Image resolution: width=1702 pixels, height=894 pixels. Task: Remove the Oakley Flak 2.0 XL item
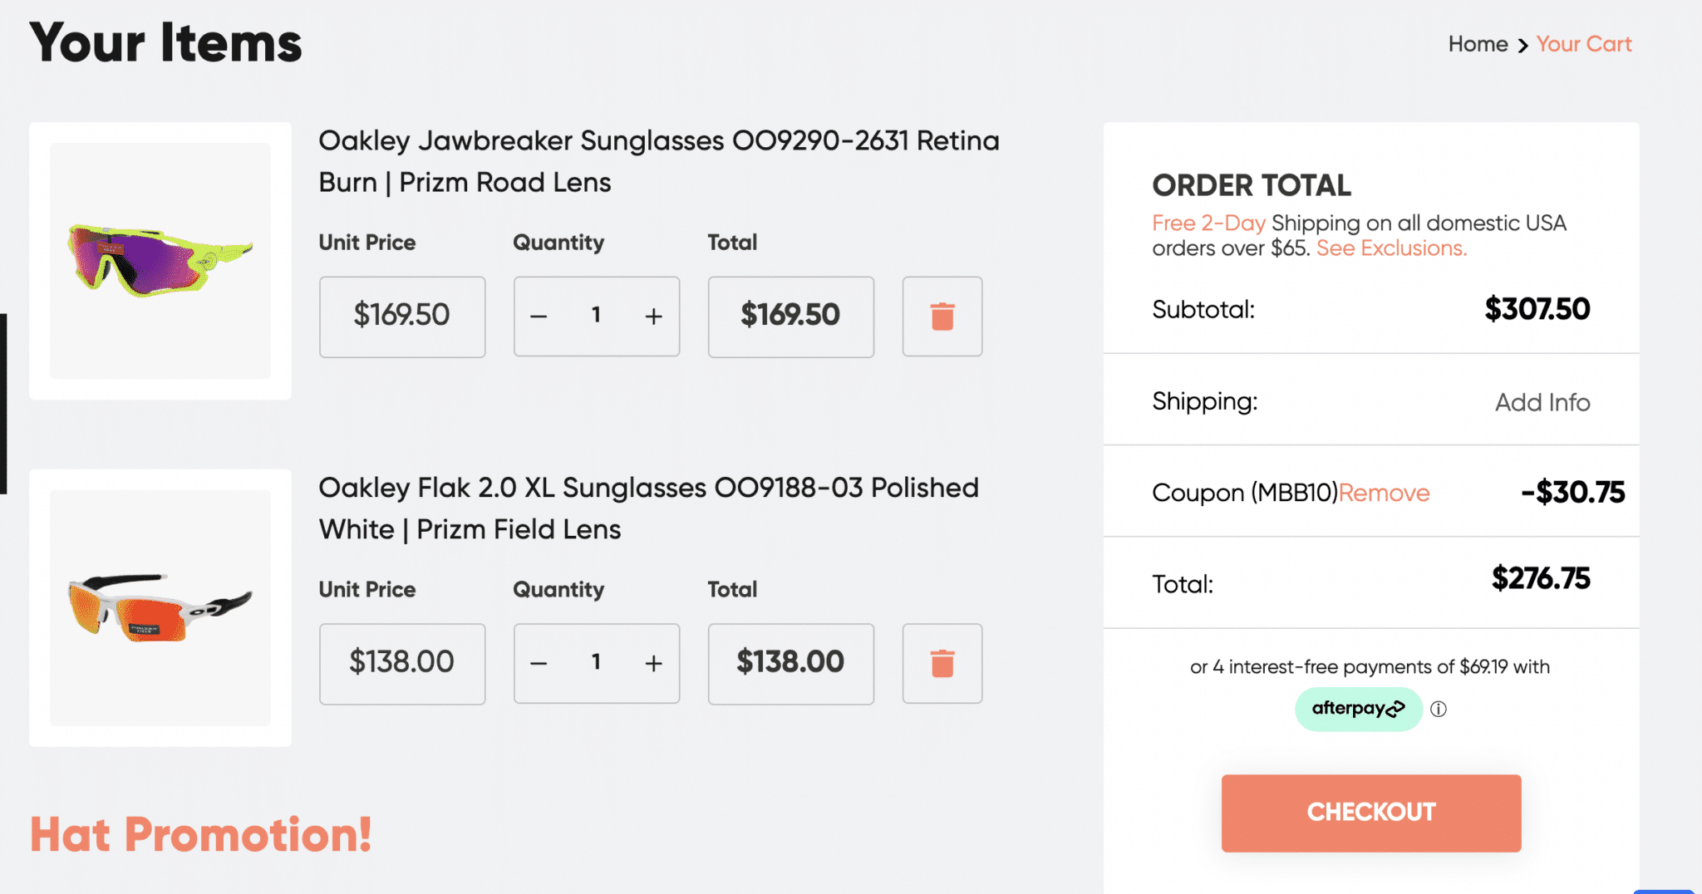click(942, 664)
